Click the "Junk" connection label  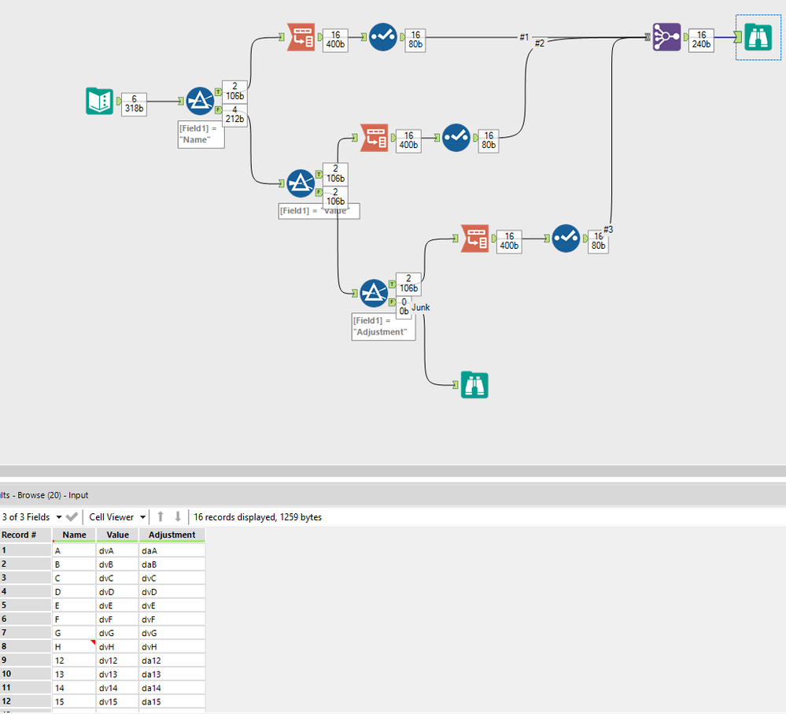(x=421, y=307)
